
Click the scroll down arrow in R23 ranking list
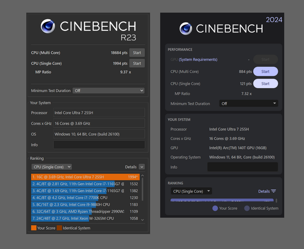(x=142, y=220)
